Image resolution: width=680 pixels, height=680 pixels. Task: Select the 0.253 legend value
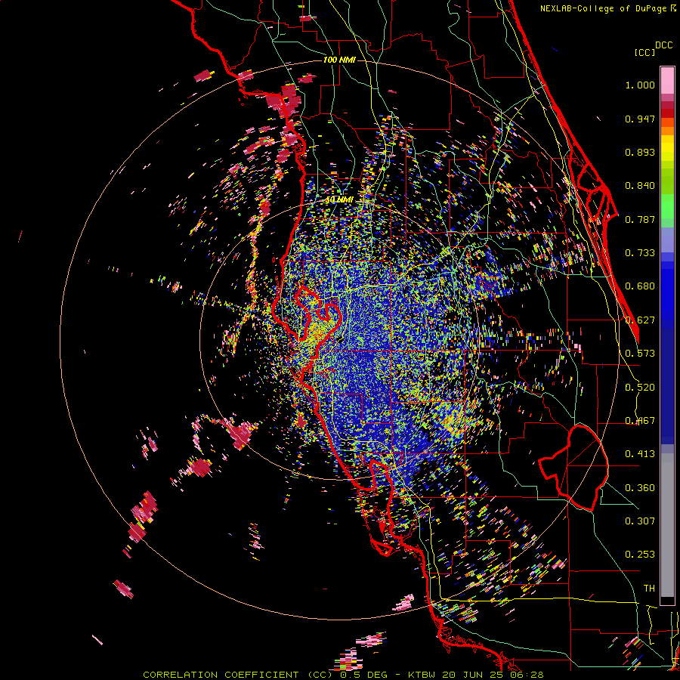(640, 555)
